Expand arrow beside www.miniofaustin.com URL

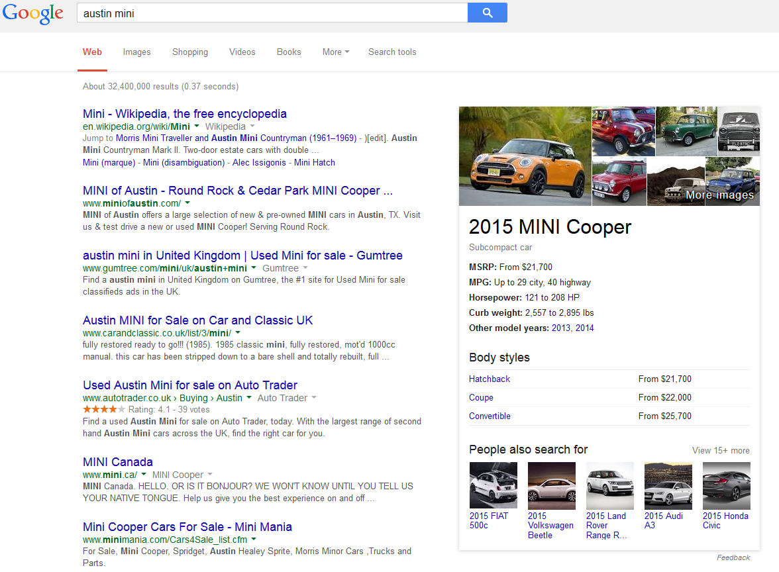(187, 203)
